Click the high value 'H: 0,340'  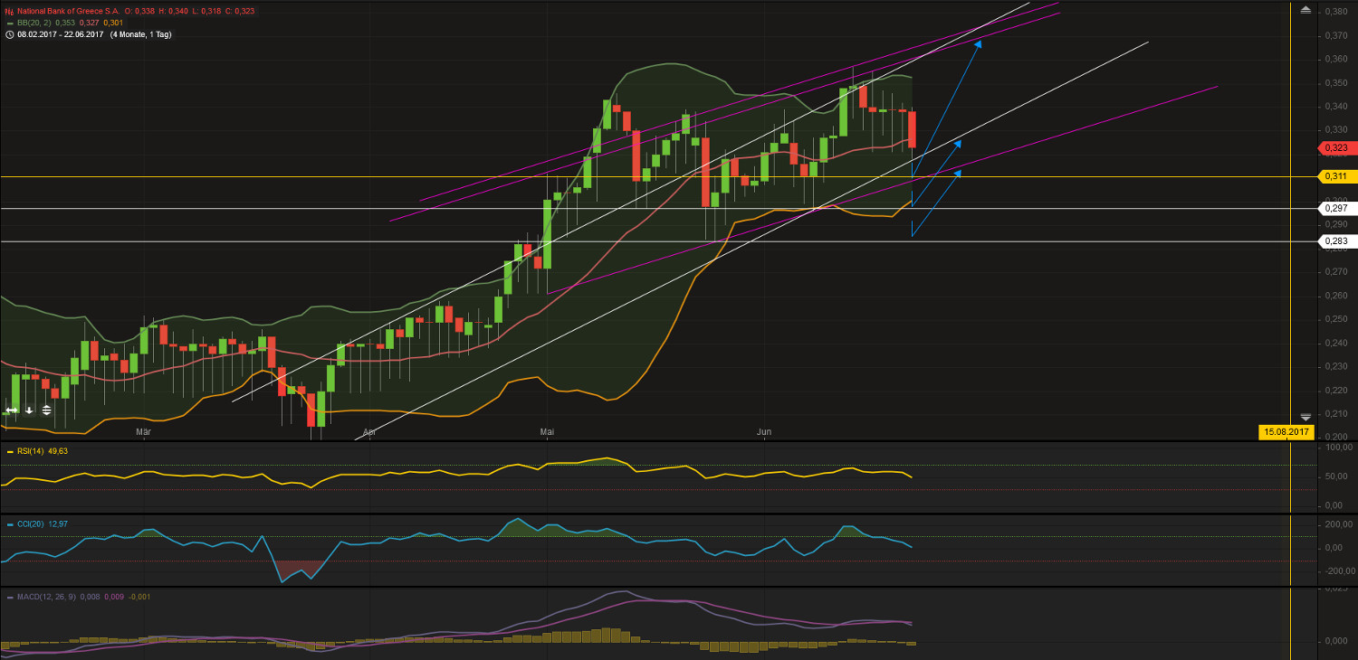pyautogui.click(x=174, y=11)
